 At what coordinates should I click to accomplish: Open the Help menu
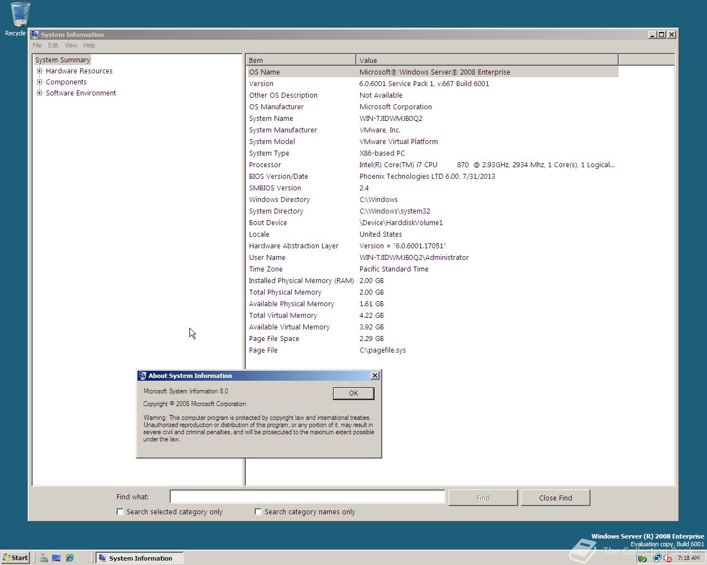point(89,45)
